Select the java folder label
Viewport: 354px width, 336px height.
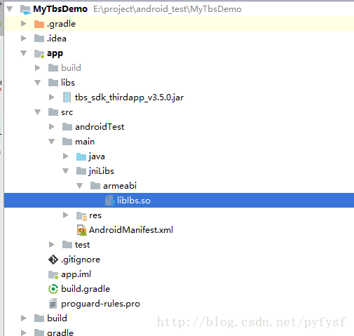coord(97,156)
